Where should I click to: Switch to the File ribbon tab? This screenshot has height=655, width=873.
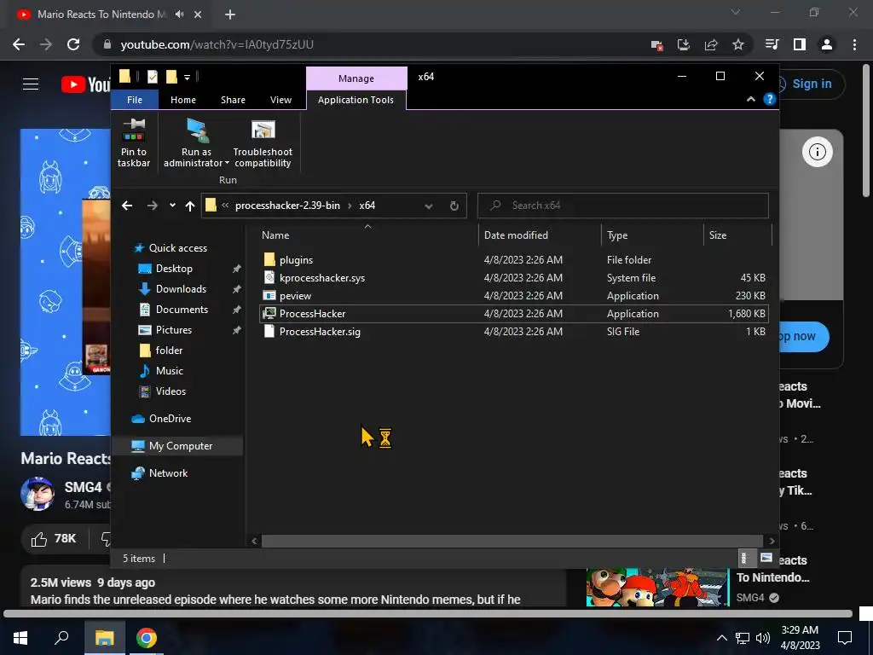[134, 100]
